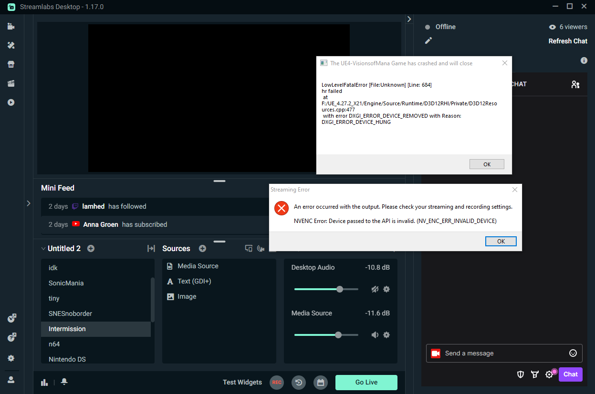595x394 pixels.
Task: Click OK in the UE4 crash dialog
Action: pyautogui.click(x=487, y=164)
